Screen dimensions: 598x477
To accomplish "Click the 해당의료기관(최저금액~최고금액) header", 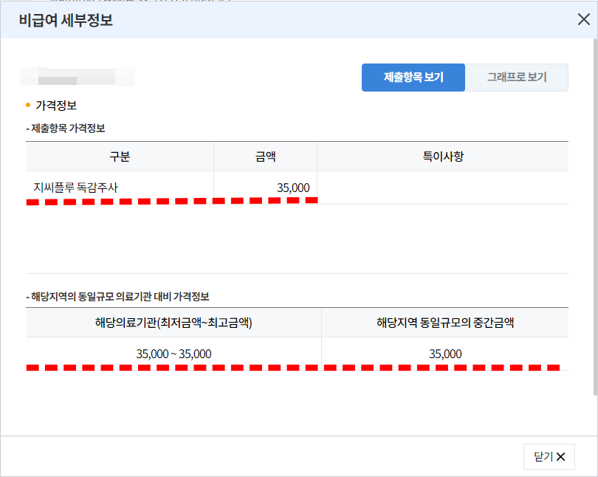I will (173, 323).
